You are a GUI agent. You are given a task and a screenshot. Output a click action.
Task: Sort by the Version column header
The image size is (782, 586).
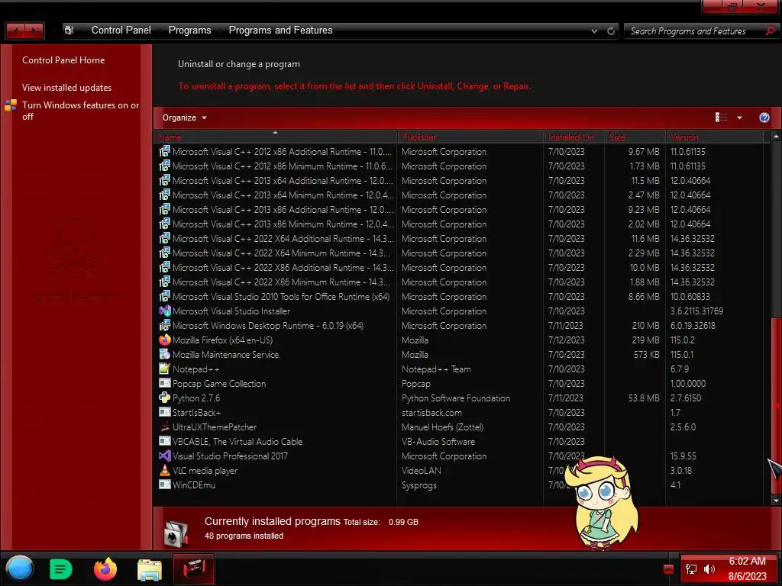[716, 137]
